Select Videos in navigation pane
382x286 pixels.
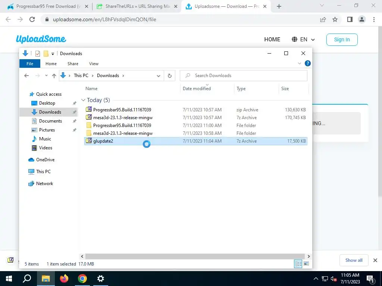click(x=46, y=148)
